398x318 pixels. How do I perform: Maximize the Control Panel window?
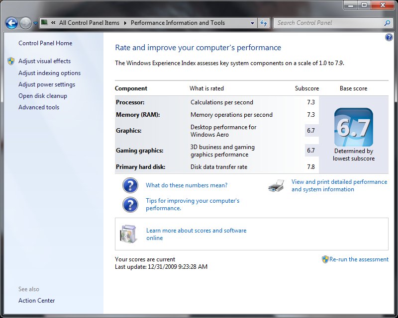click(x=364, y=5)
